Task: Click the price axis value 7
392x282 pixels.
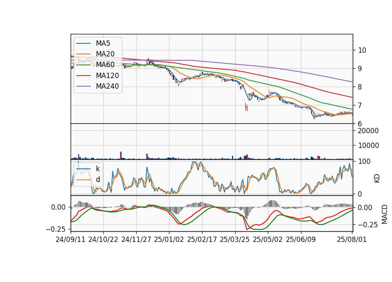Action: 360,105
